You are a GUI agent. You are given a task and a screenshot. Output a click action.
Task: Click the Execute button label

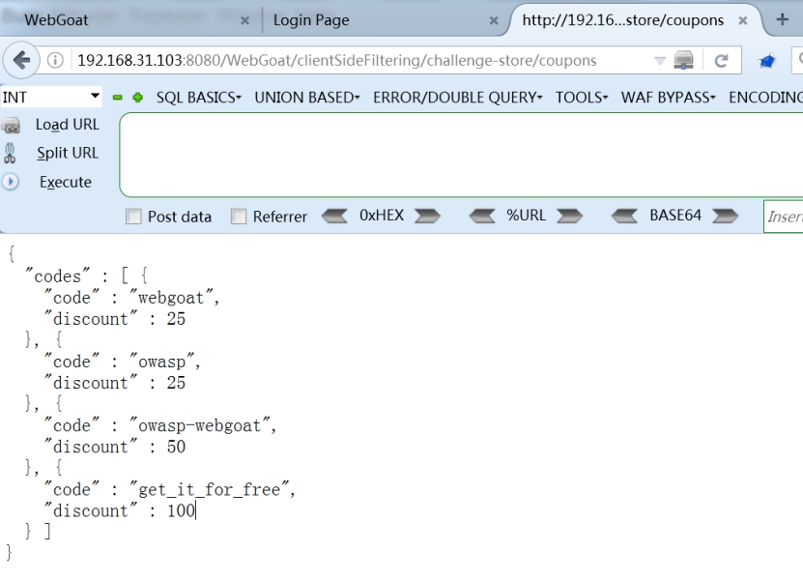point(66,182)
